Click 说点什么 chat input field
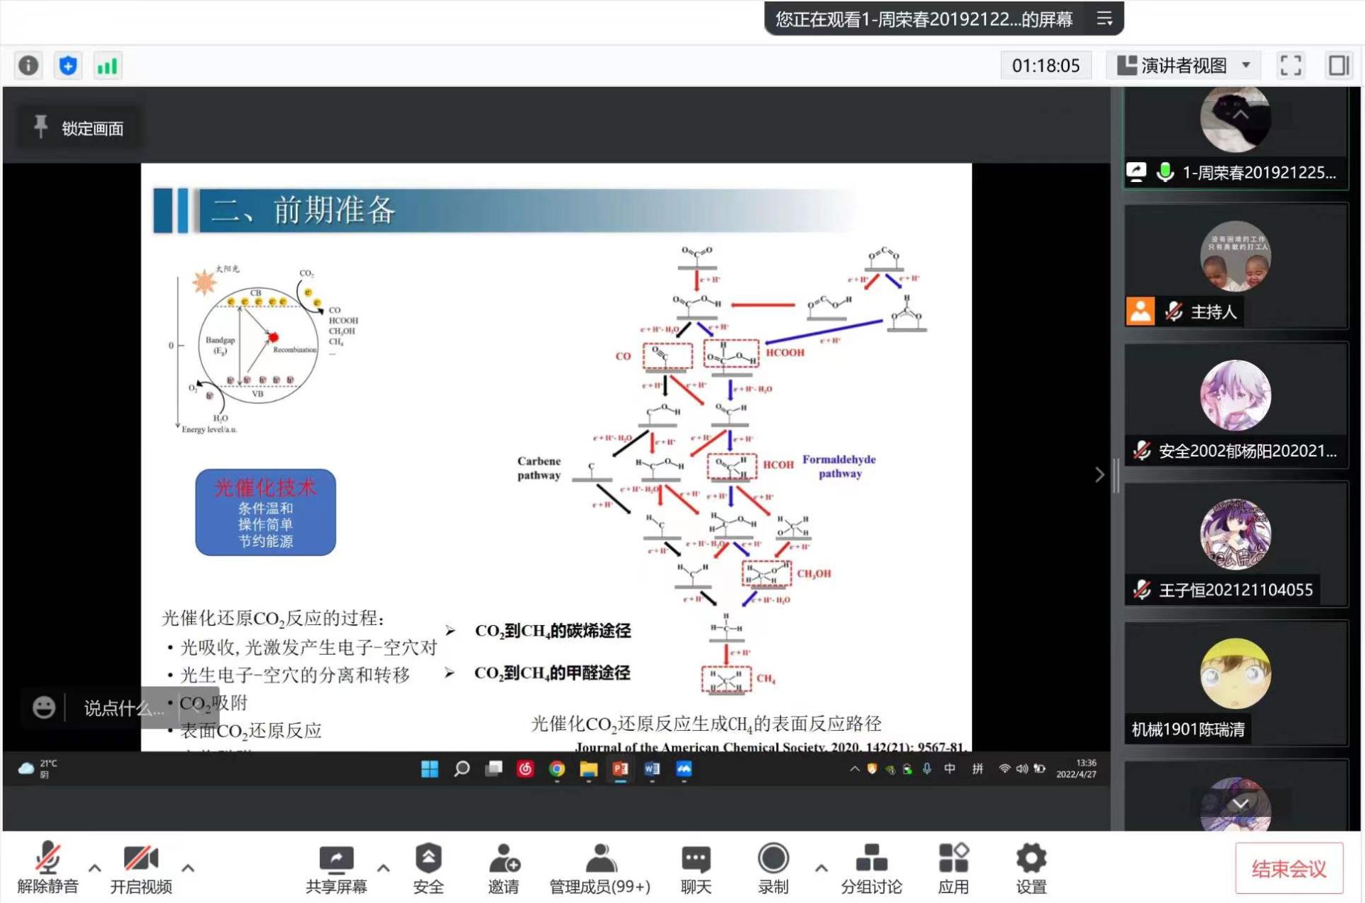 pos(122,708)
